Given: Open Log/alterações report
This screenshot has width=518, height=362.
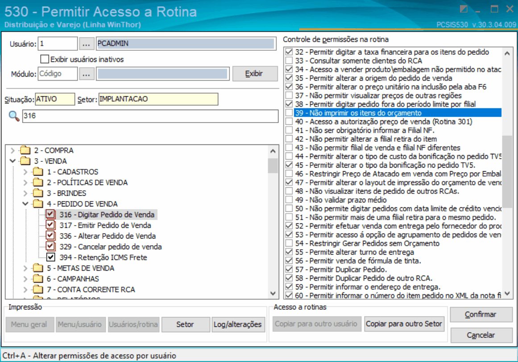Looking at the screenshot, I should click(237, 325).
